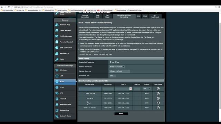Click the Local IP input field
221x124 pixels.
click(x=122, y=89)
